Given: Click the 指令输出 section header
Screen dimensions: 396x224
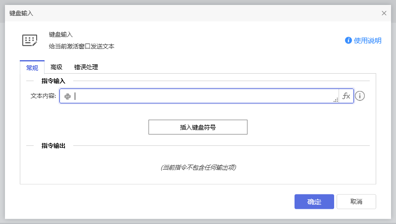Looking at the screenshot, I should pos(53,146).
